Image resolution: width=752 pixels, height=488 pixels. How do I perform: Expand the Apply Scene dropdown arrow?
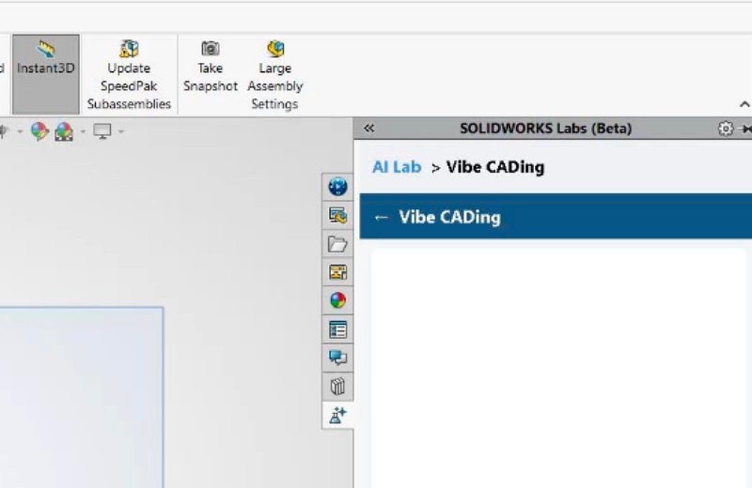(83, 131)
